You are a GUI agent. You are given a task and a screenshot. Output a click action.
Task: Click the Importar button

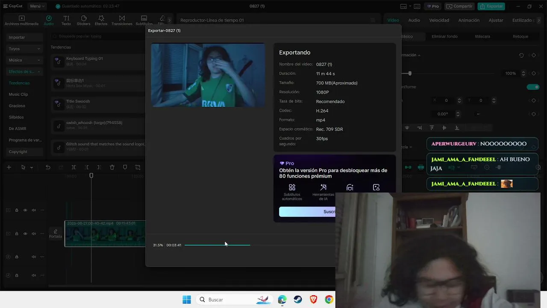[24, 37]
